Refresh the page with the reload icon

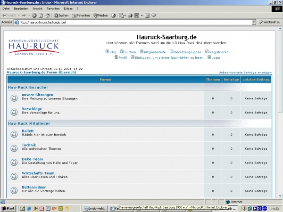[41, 16]
